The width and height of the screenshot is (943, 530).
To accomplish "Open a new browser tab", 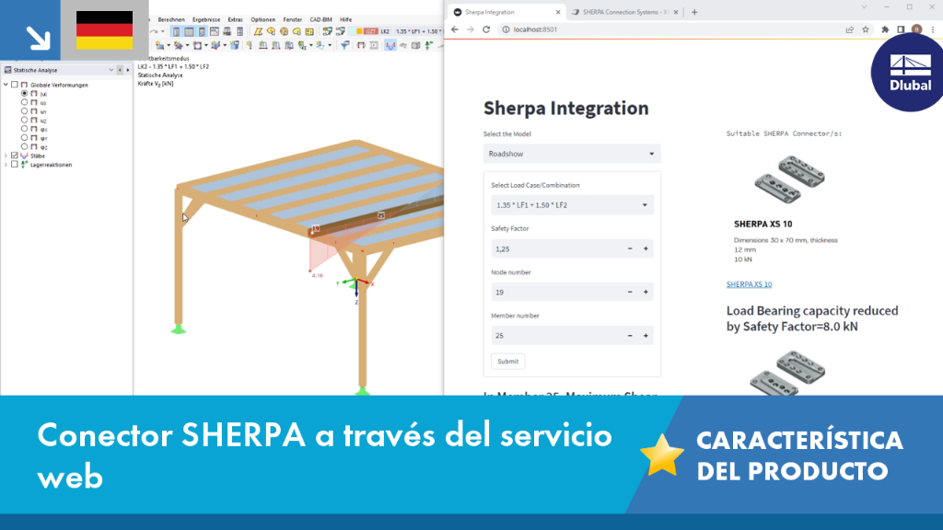I will [x=694, y=12].
